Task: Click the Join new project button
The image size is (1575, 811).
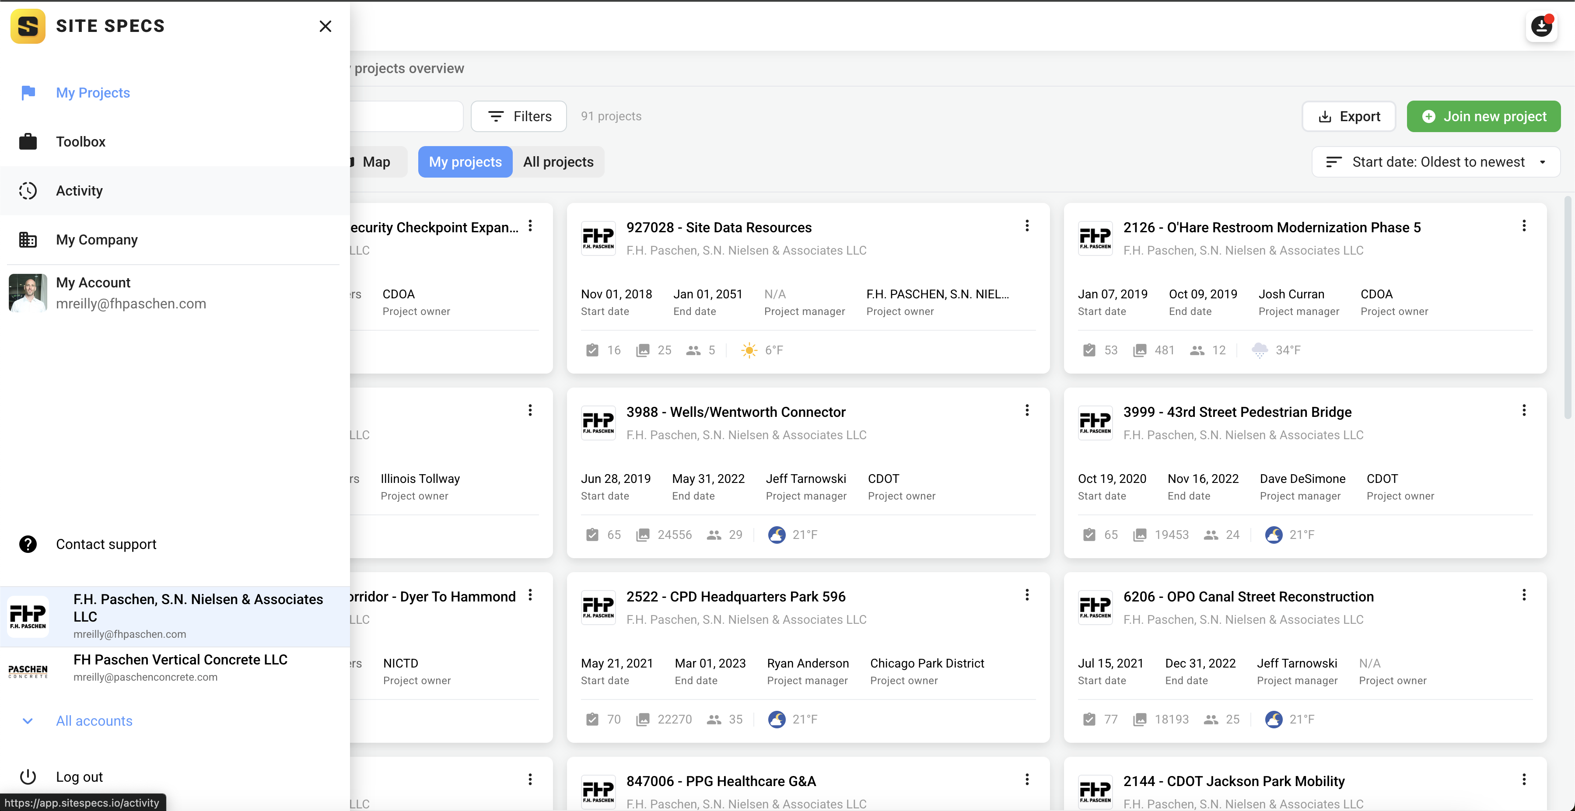Action: click(1483, 116)
